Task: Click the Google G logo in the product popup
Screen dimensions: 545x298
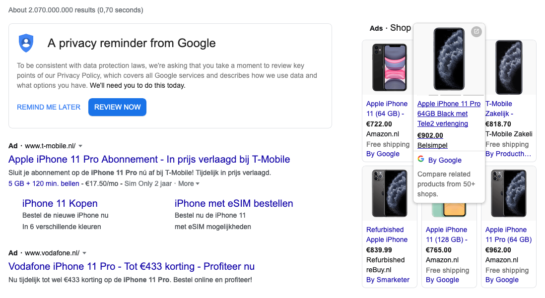Action: [x=421, y=159]
